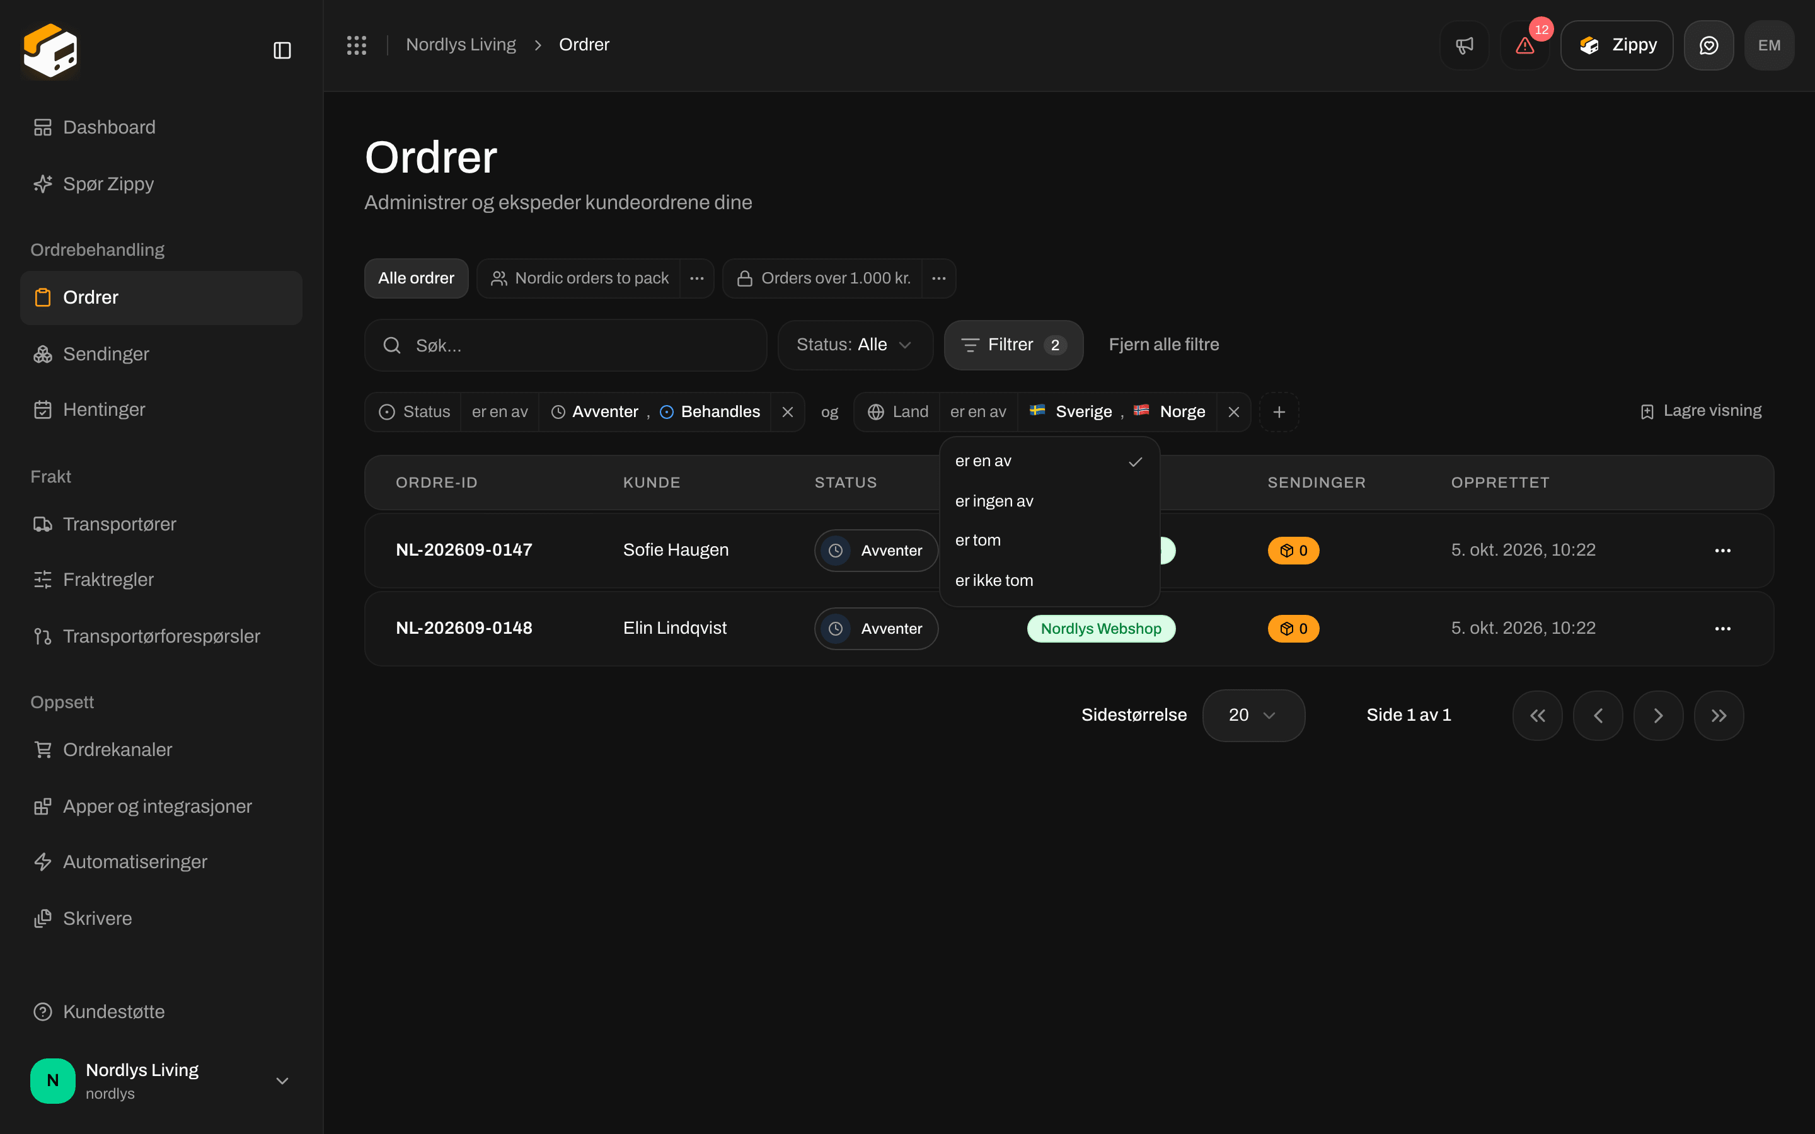Open the chat support icon
The height and width of the screenshot is (1134, 1815).
(1708, 45)
